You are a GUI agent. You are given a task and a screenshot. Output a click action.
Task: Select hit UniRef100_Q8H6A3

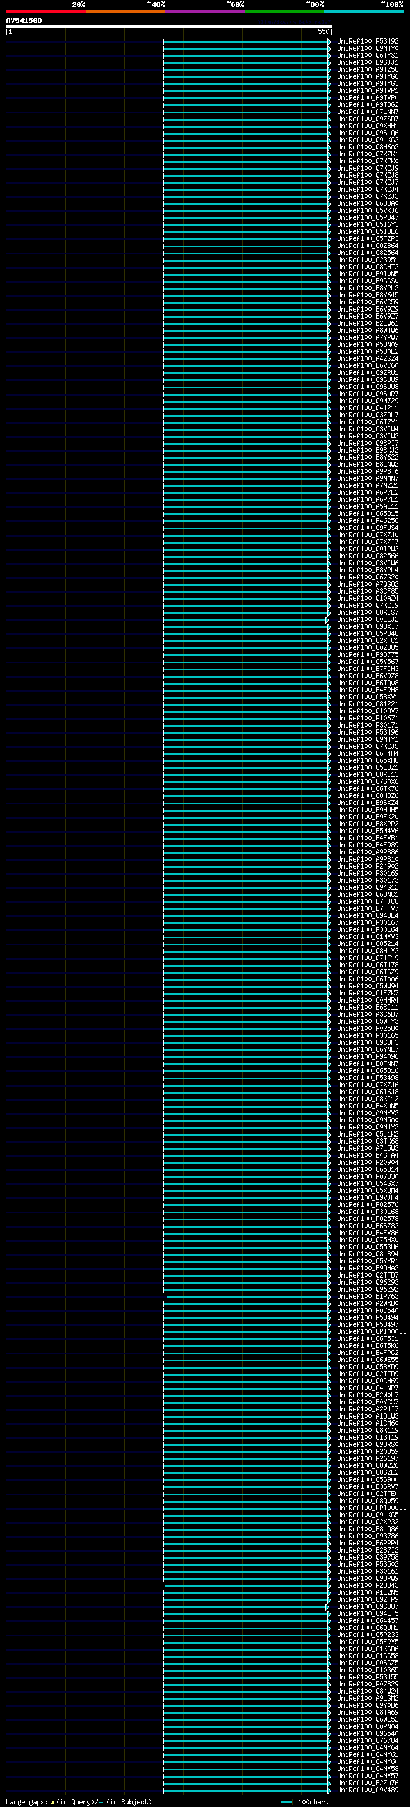(367, 147)
